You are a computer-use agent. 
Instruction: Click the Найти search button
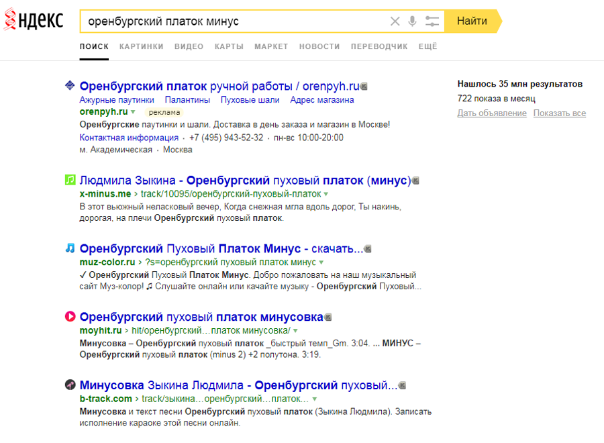(472, 21)
